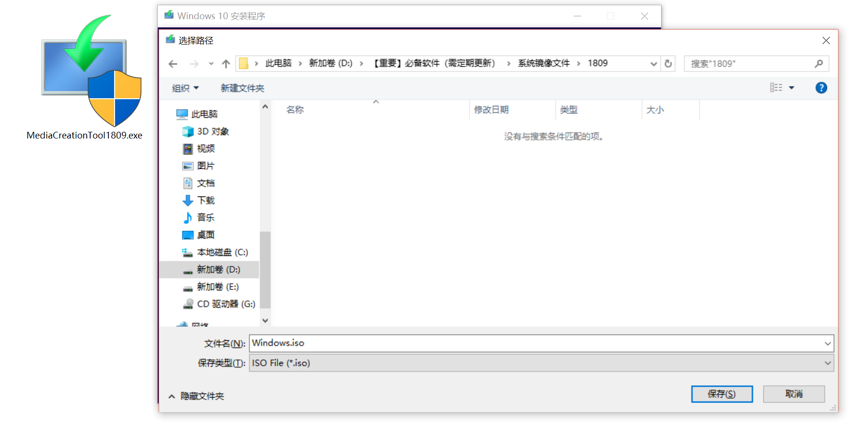Create folder via 新建文件夹

point(243,88)
